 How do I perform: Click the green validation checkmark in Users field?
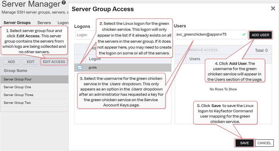[244, 34]
